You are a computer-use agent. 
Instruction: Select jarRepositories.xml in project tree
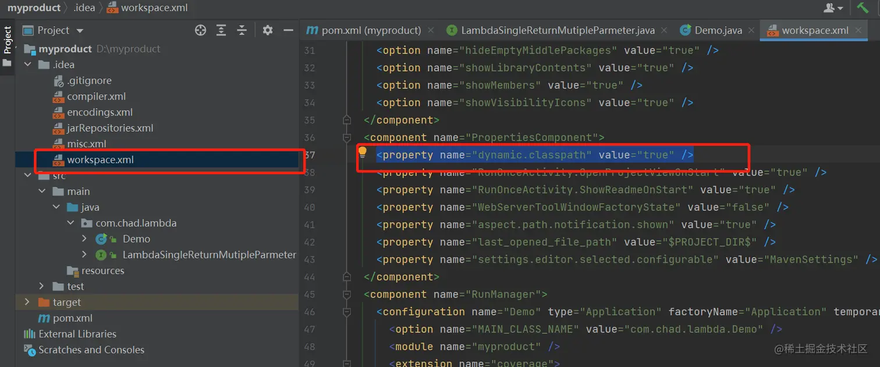click(110, 128)
